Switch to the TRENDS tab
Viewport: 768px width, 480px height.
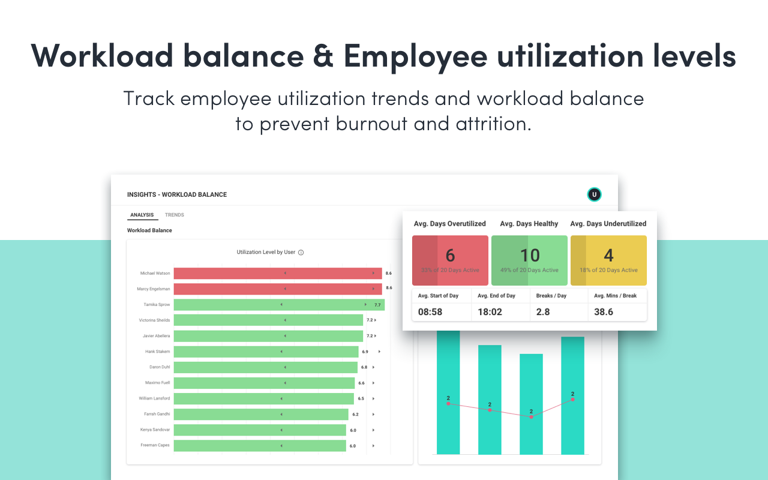[x=175, y=214]
